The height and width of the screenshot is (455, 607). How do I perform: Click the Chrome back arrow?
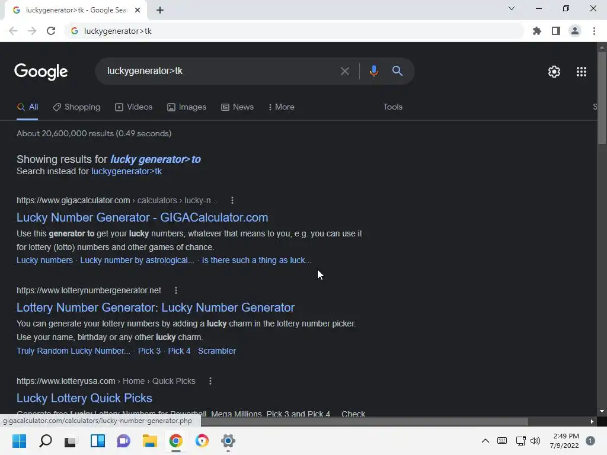coord(13,31)
